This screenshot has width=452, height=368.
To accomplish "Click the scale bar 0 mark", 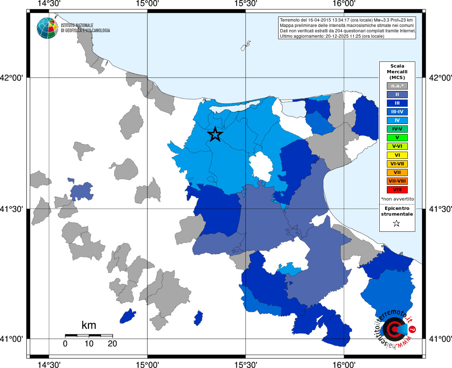I will pos(65,344).
